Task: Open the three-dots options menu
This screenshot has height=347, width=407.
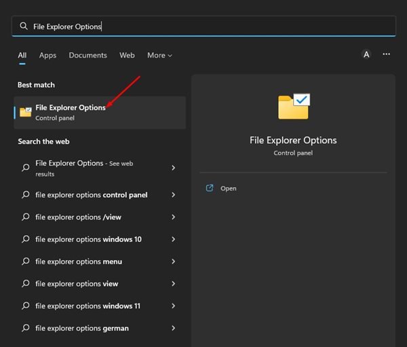Action: (x=386, y=54)
